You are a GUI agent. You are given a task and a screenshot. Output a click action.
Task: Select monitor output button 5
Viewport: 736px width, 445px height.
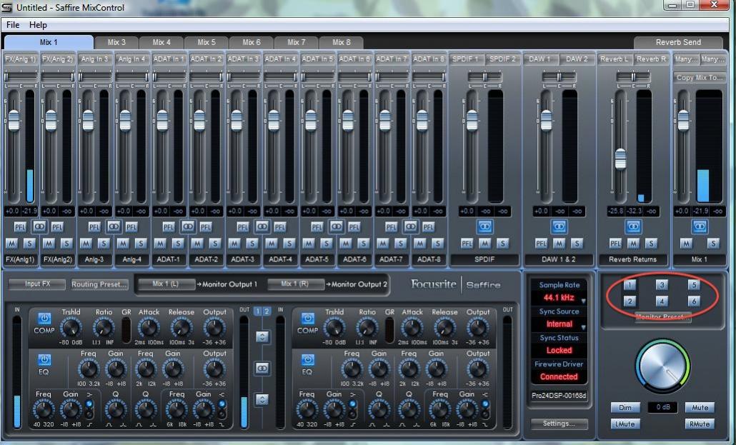pyautogui.click(x=694, y=284)
